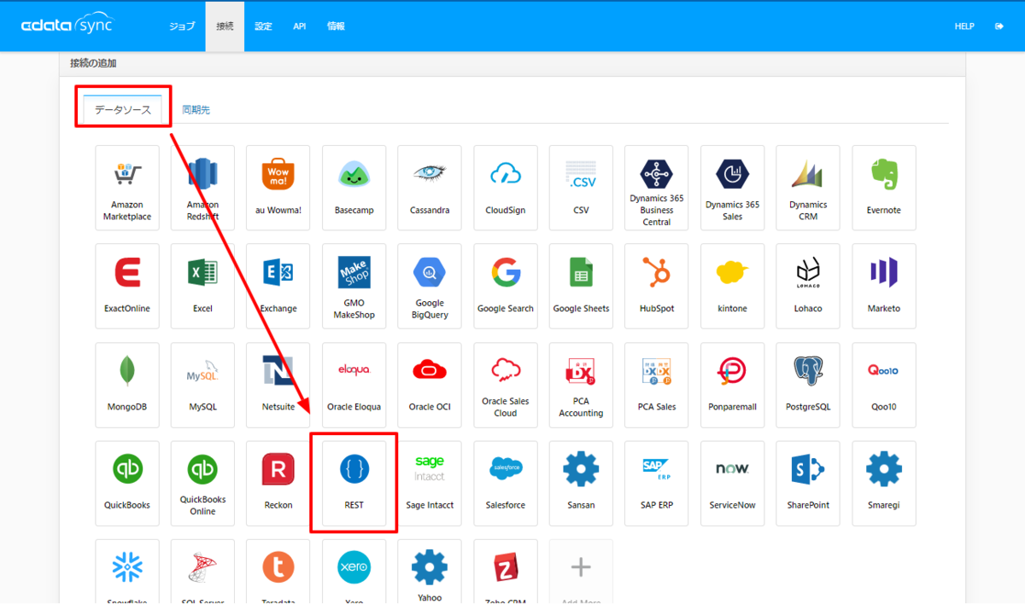Select the HubSpot connector tile
1025x604 pixels.
point(656,286)
